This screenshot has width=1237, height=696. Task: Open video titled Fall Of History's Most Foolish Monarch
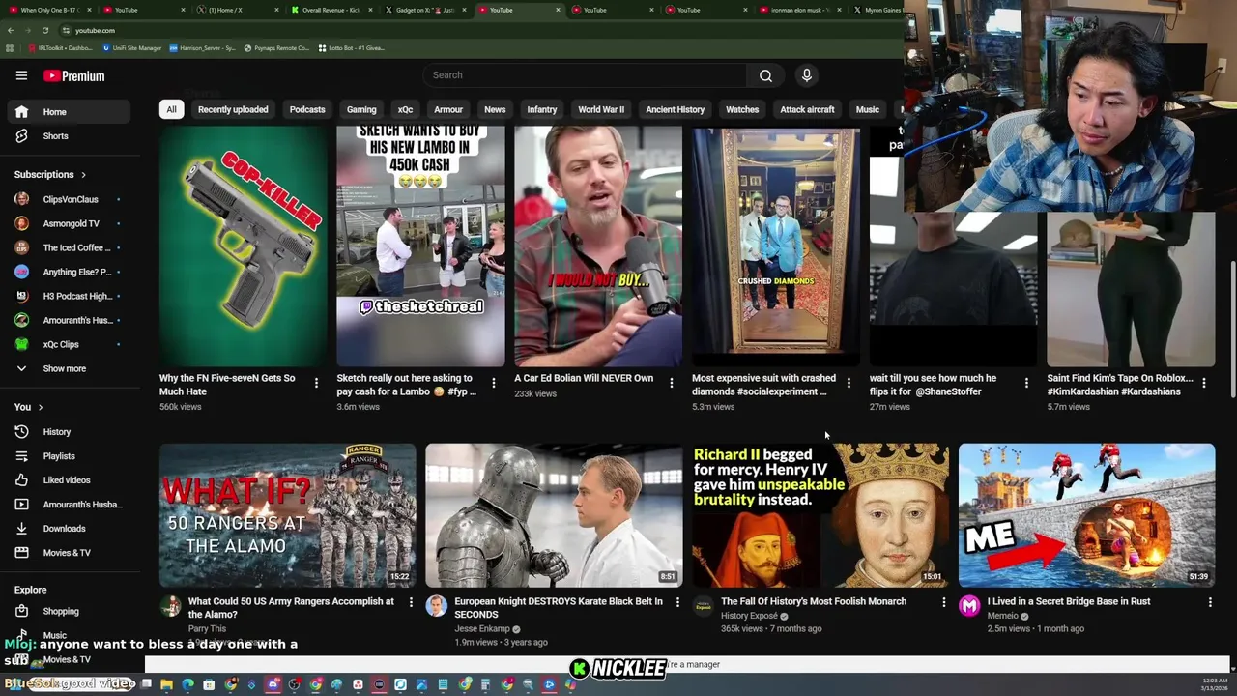[x=814, y=601]
